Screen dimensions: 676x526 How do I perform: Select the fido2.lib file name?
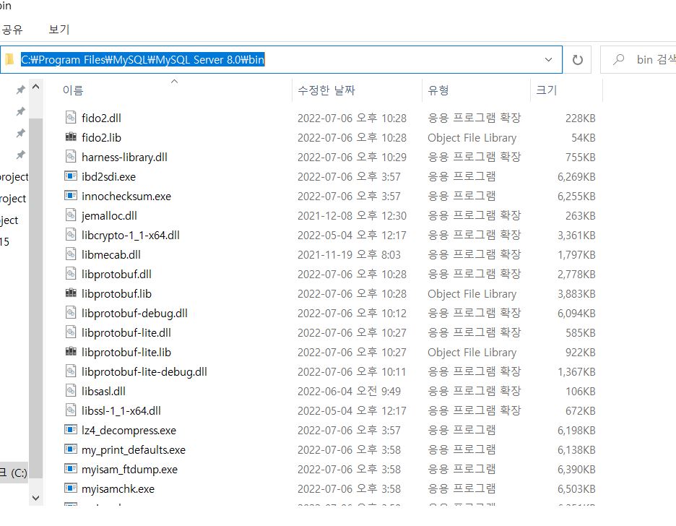pyautogui.click(x=101, y=137)
